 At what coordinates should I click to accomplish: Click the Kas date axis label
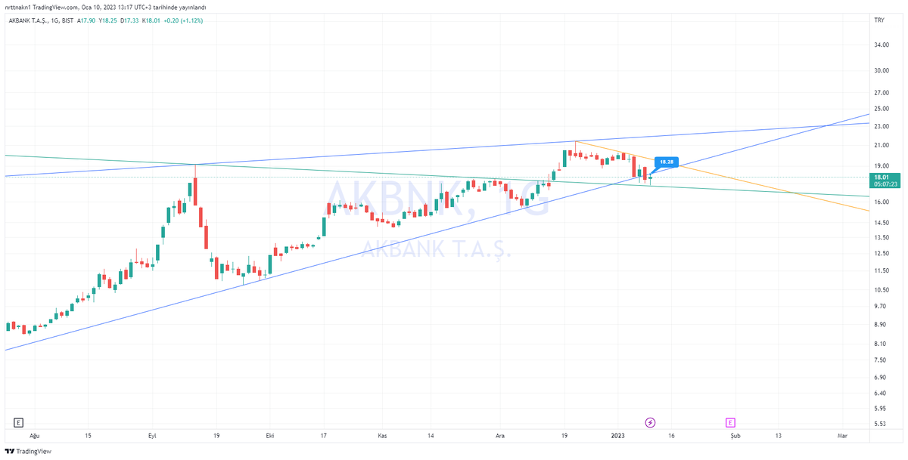[382, 436]
